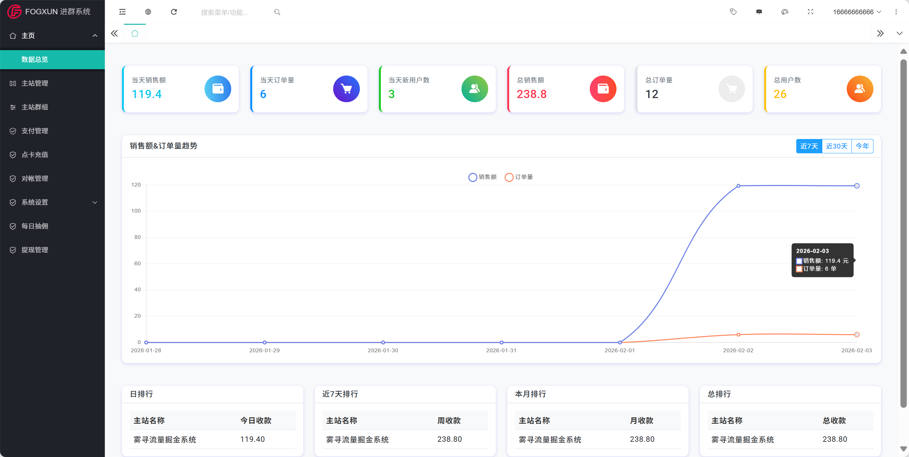Select the 今年 range option
This screenshot has width=909, height=457.
862,146
